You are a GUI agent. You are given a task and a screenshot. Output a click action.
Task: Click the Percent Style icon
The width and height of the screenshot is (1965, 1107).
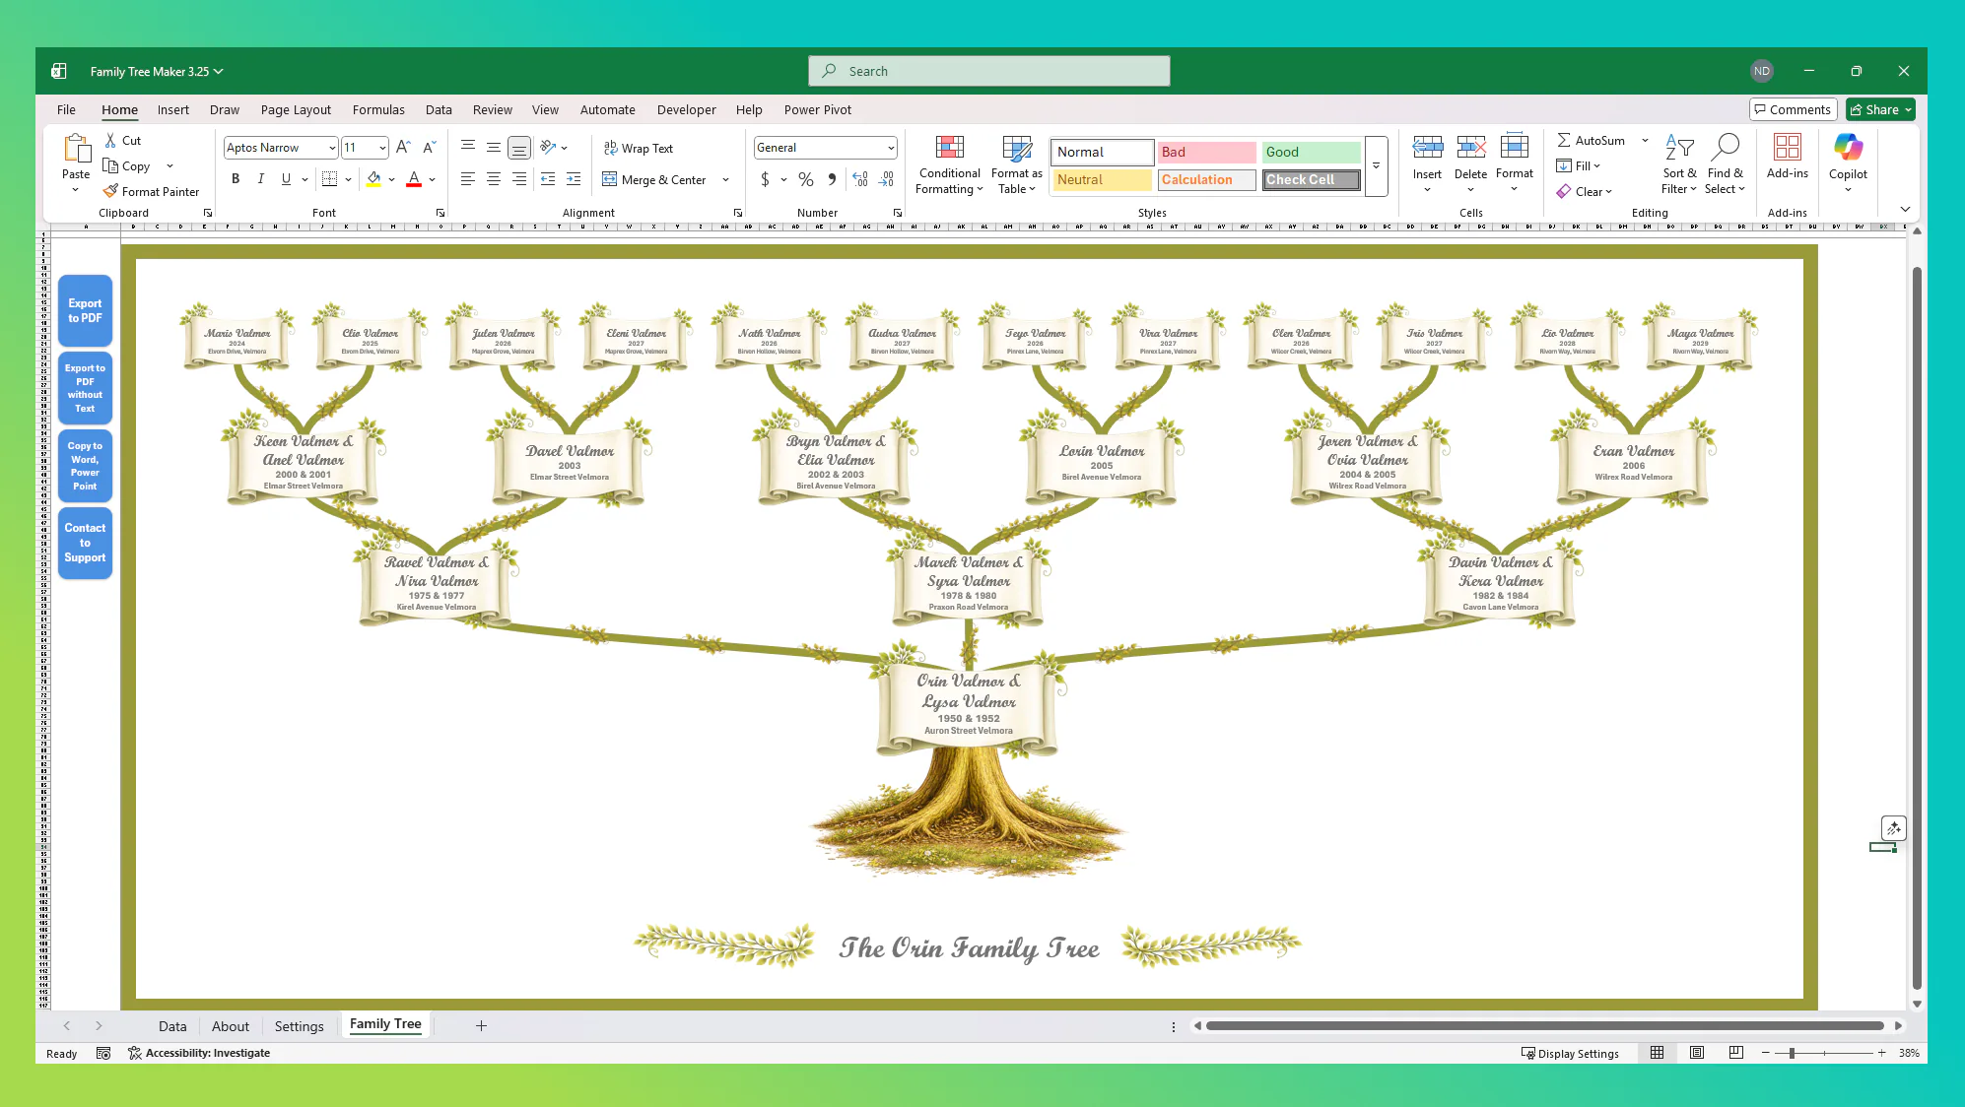click(806, 179)
